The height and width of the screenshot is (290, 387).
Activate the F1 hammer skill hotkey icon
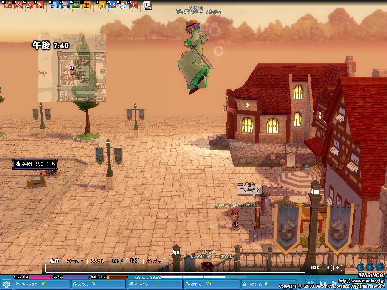pos(8,5)
